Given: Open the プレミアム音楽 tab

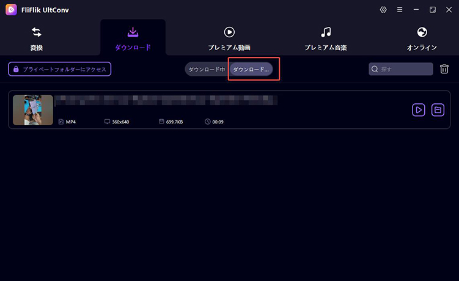Looking at the screenshot, I should (326, 38).
